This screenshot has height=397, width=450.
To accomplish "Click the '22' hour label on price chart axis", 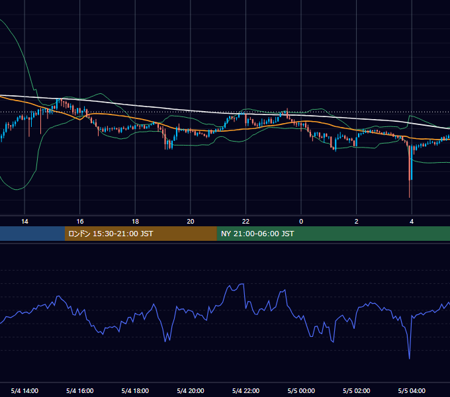I will [246, 222].
